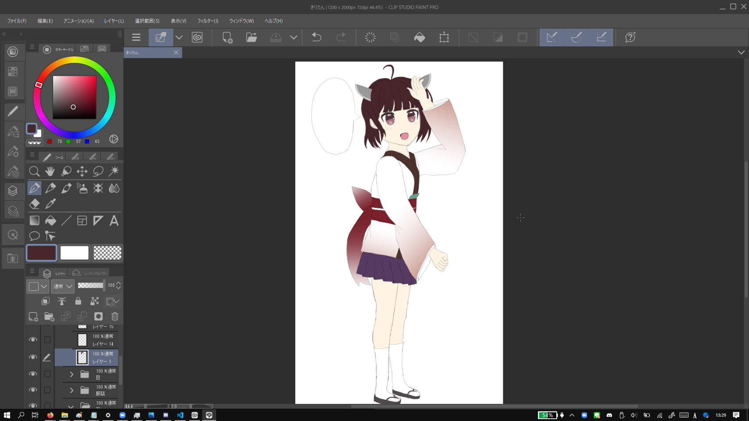
Task: Pick the Eyedropper tool
Action: pyautogui.click(x=50, y=204)
